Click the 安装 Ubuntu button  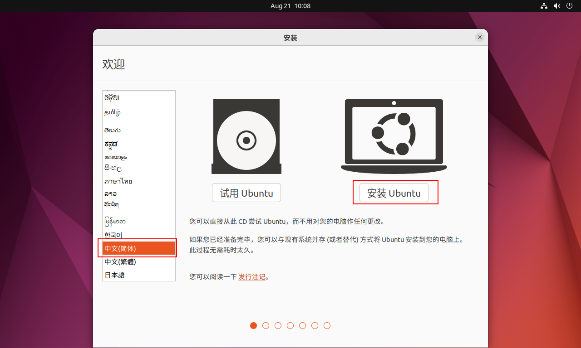click(x=393, y=193)
